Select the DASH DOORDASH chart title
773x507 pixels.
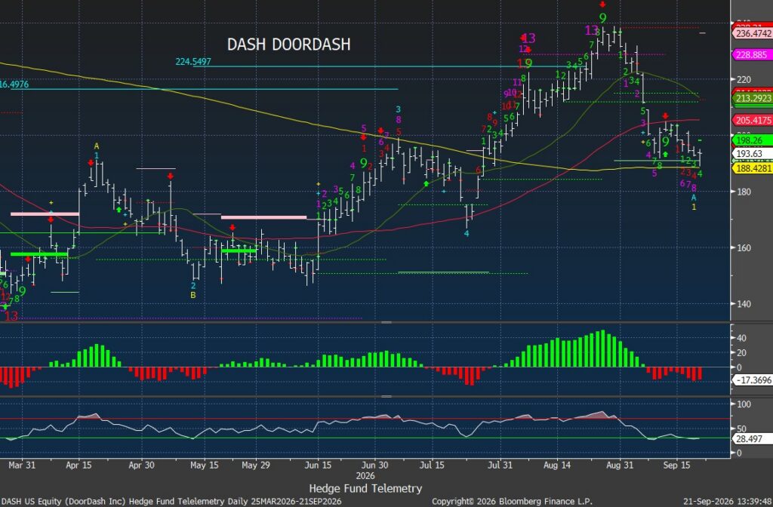[x=289, y=45]
